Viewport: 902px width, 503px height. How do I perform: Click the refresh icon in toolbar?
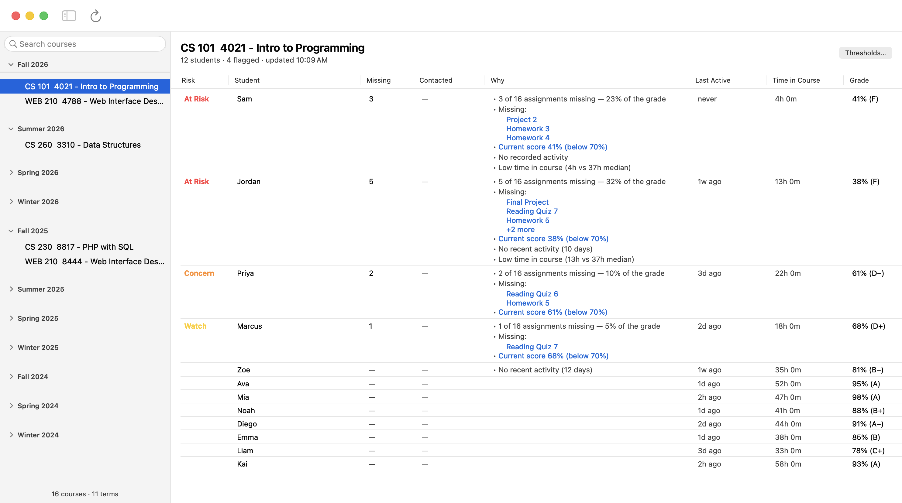[x=96, y=16]
